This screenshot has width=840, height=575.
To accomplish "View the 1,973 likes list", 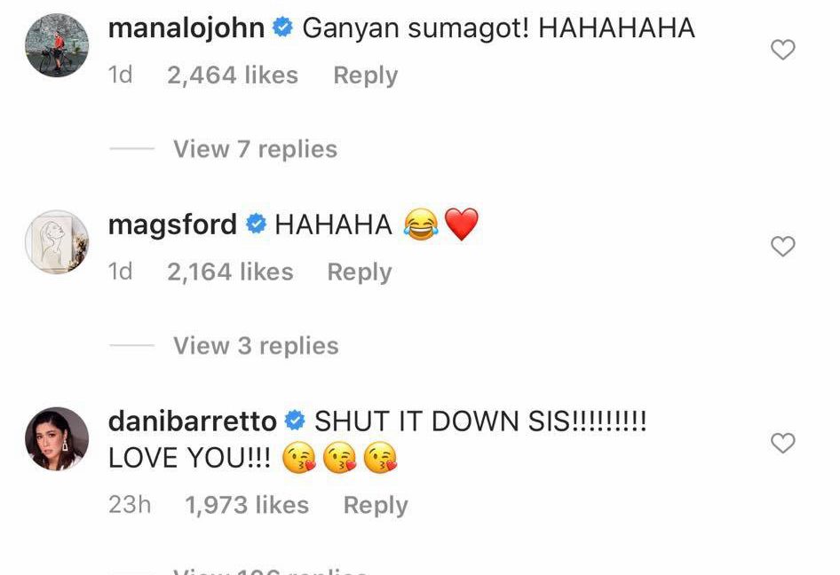I will click(x=247, y=505).
